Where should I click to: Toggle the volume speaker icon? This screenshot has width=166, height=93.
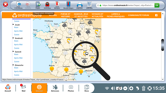click(113, 88)
